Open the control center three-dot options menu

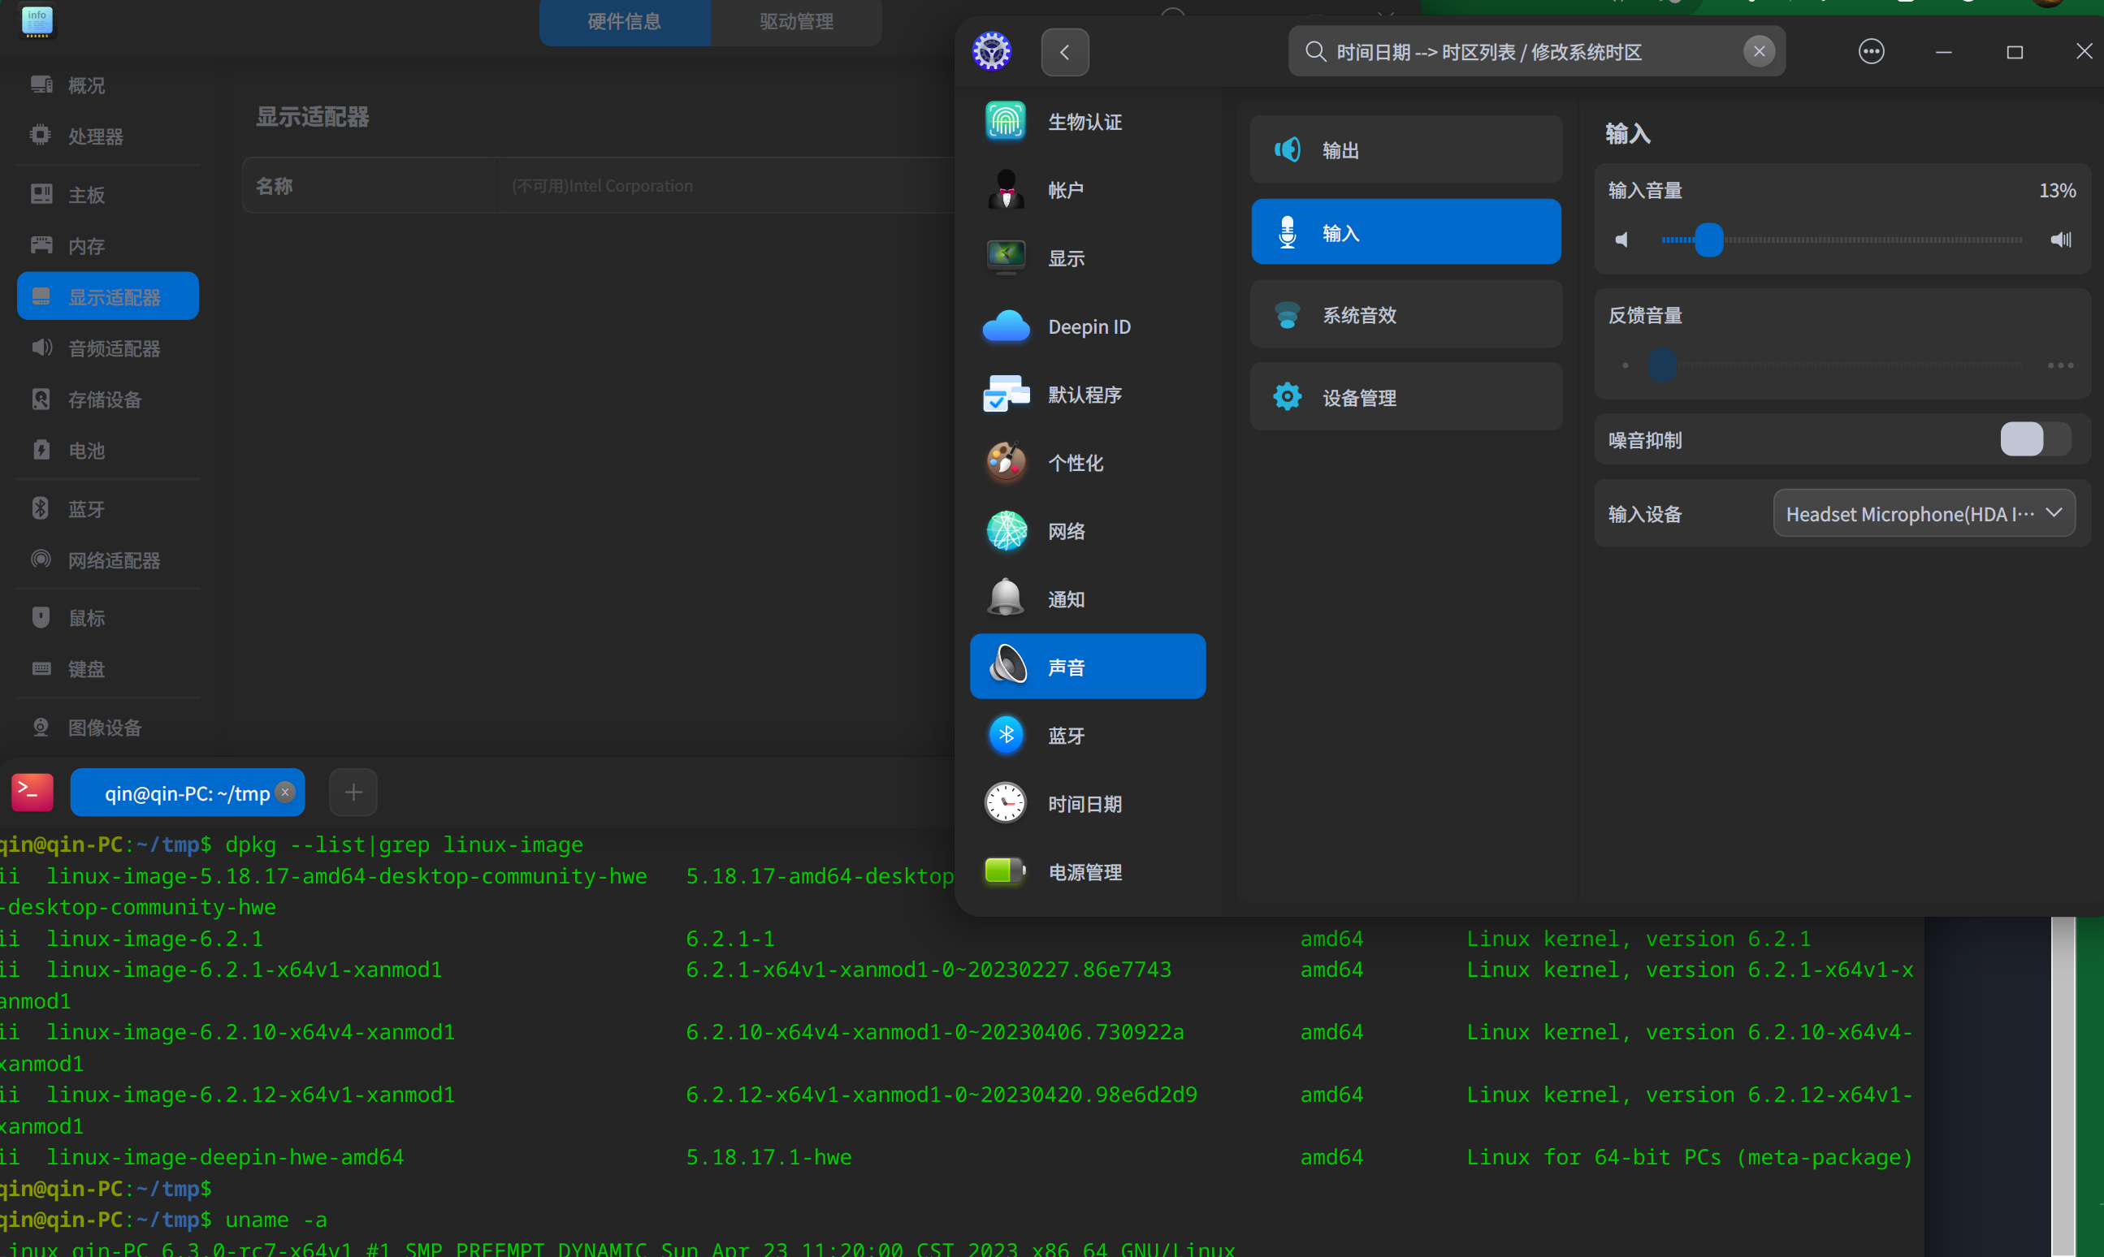tap(1870, 52)
